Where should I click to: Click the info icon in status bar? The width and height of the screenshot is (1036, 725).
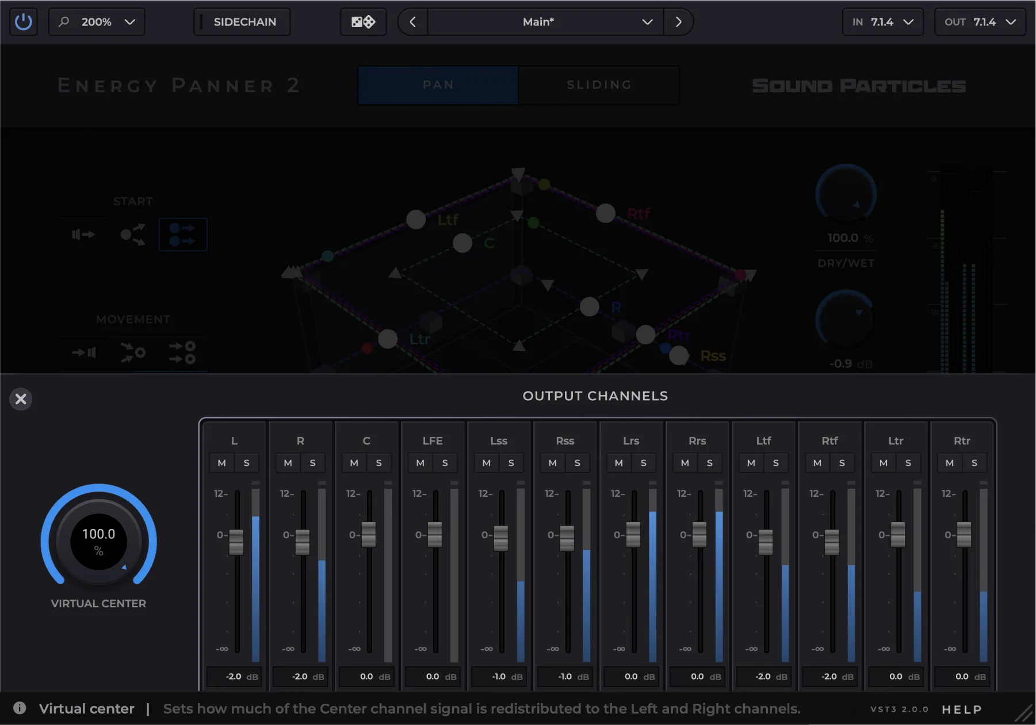[x=20, y=708]
